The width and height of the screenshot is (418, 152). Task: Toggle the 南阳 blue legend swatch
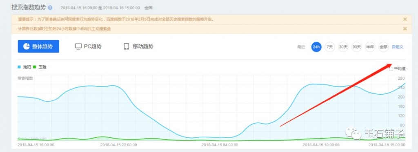[x=20, y=67]
